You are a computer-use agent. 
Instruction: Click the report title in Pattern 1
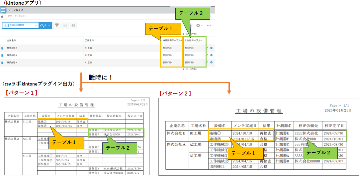pos(76,105)
